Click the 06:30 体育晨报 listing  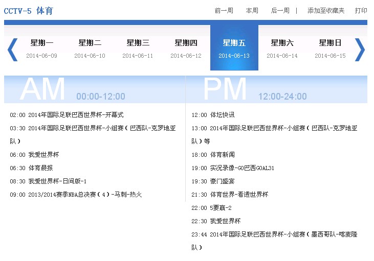point(31,168)
